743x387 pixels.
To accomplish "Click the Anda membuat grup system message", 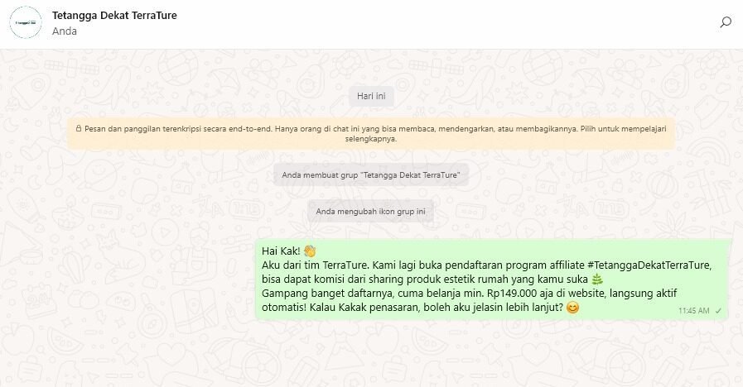I will pos(371,175).
